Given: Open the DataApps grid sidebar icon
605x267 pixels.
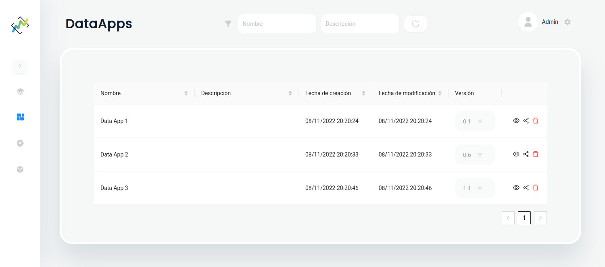Looking at the screenshot, I should click(x=20, y=117).
